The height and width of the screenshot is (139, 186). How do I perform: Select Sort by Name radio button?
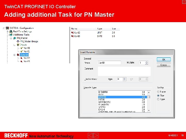(x=158, y=92)
